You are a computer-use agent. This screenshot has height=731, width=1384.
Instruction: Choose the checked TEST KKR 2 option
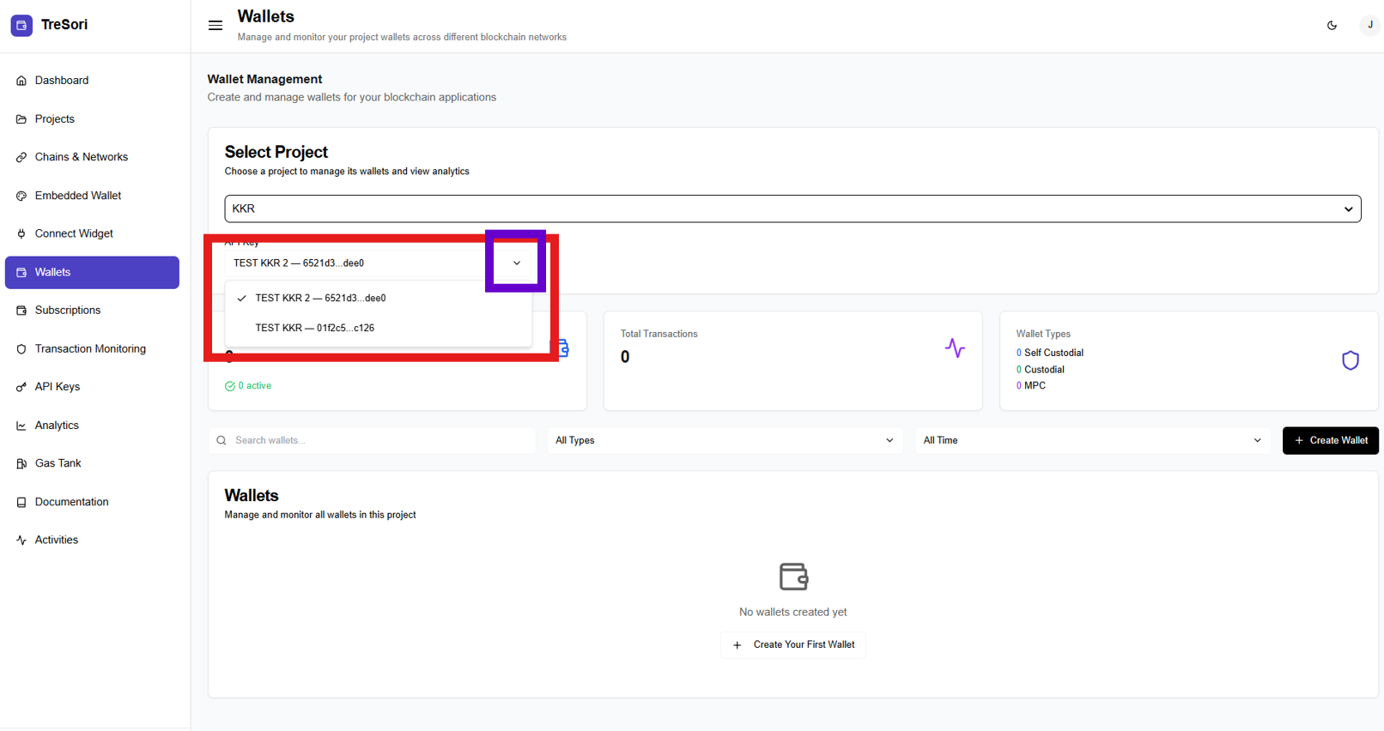pyautogui.click(x=320, y=299)
